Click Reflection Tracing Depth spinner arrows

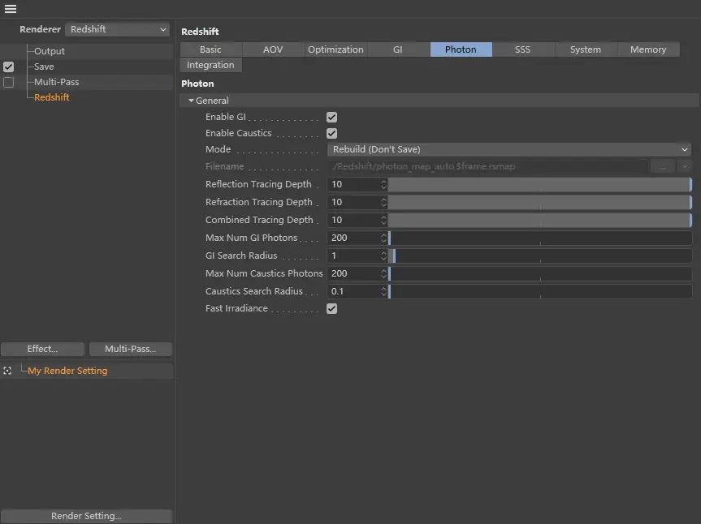tap(383, 184)
